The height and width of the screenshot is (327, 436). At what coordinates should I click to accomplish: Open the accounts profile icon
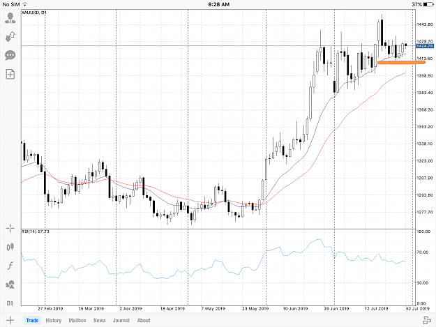click(10, 18)
